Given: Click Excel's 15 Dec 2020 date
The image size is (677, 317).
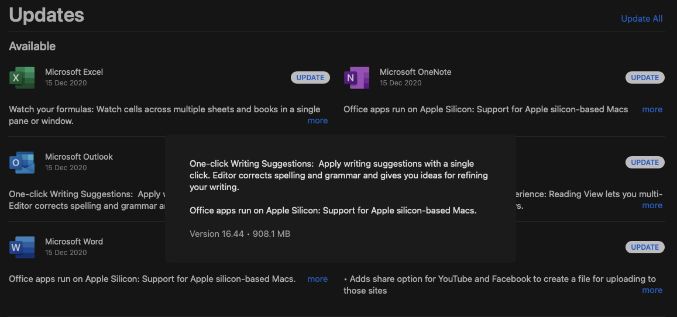Looking at the screenshot, I should [x=66, y=83].
